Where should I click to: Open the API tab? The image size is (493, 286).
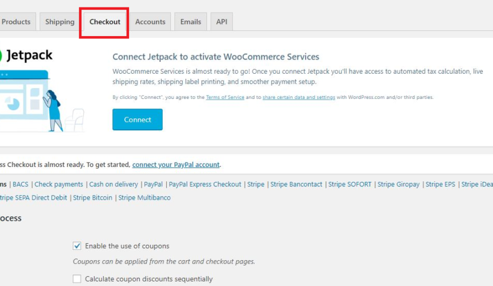click(x=221, y=22)
